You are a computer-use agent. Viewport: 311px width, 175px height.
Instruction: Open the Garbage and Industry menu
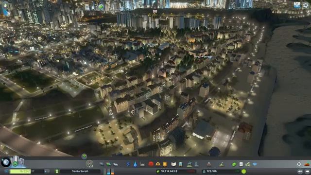142,164
